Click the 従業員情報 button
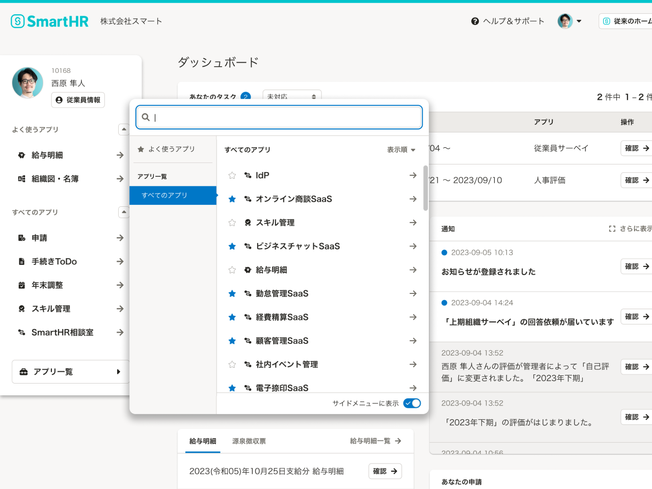 point(78,100)
